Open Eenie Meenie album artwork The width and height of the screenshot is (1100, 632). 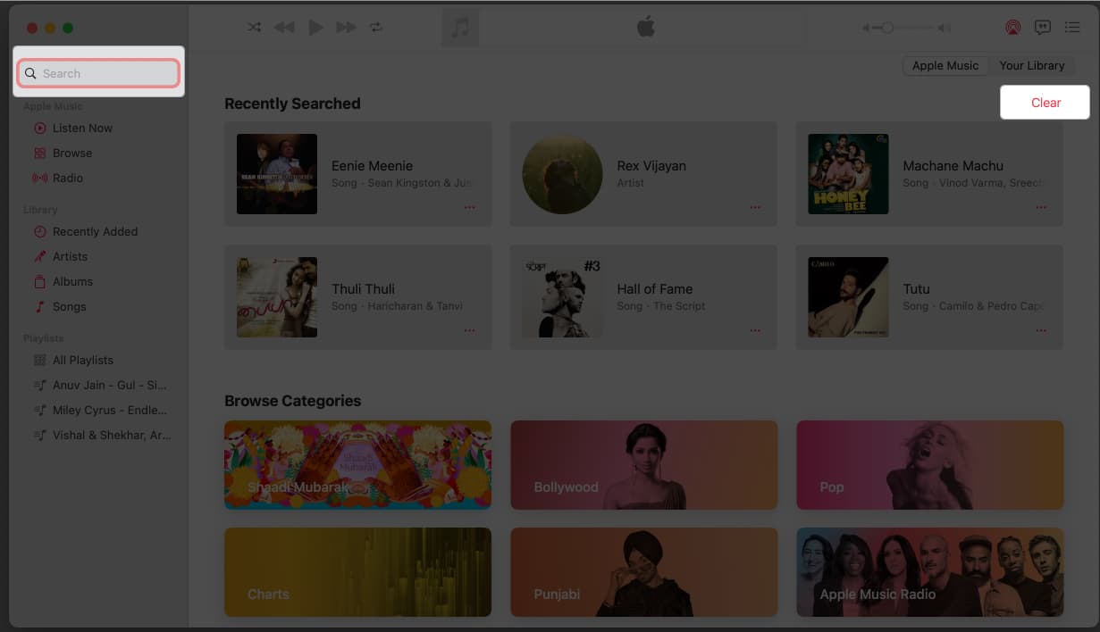coord(277,174)
